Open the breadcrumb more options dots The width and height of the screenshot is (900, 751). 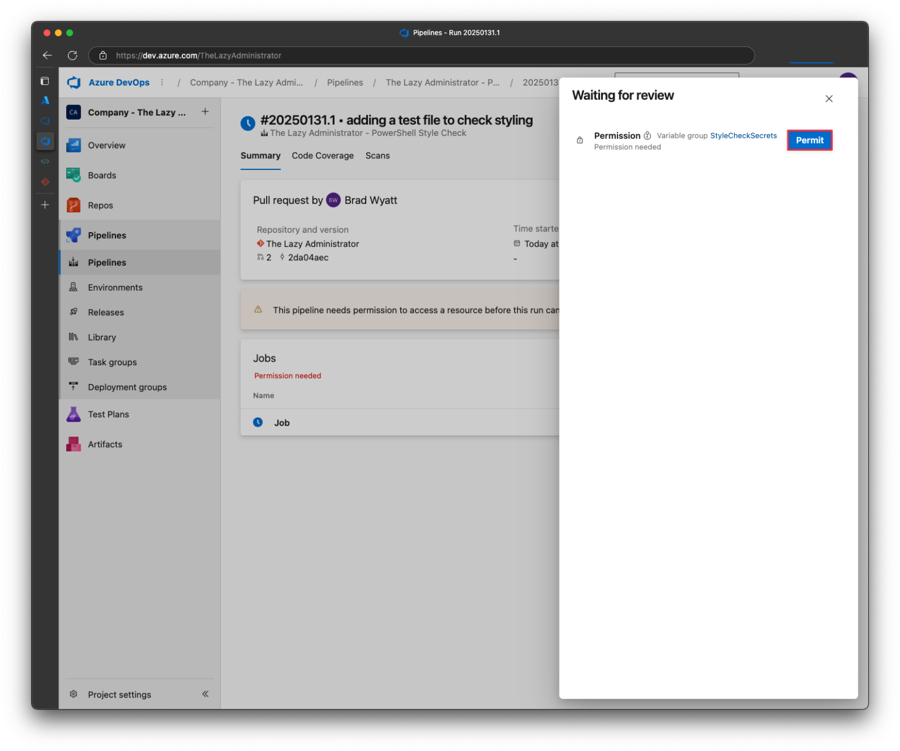[x=162, y=83]
